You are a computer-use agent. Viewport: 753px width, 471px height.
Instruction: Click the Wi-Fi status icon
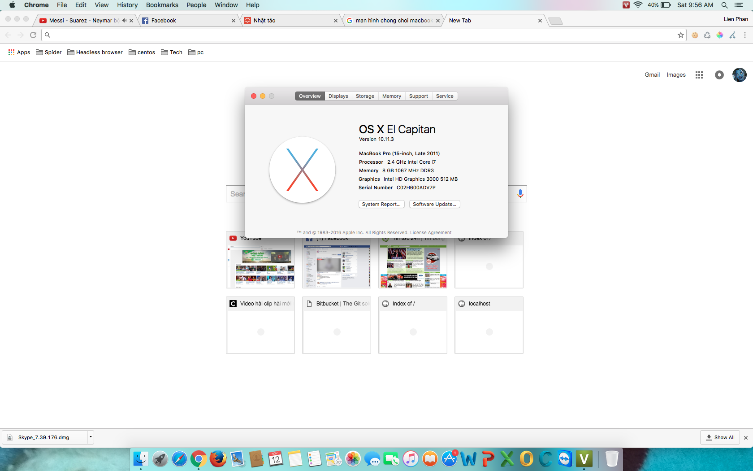638,5
